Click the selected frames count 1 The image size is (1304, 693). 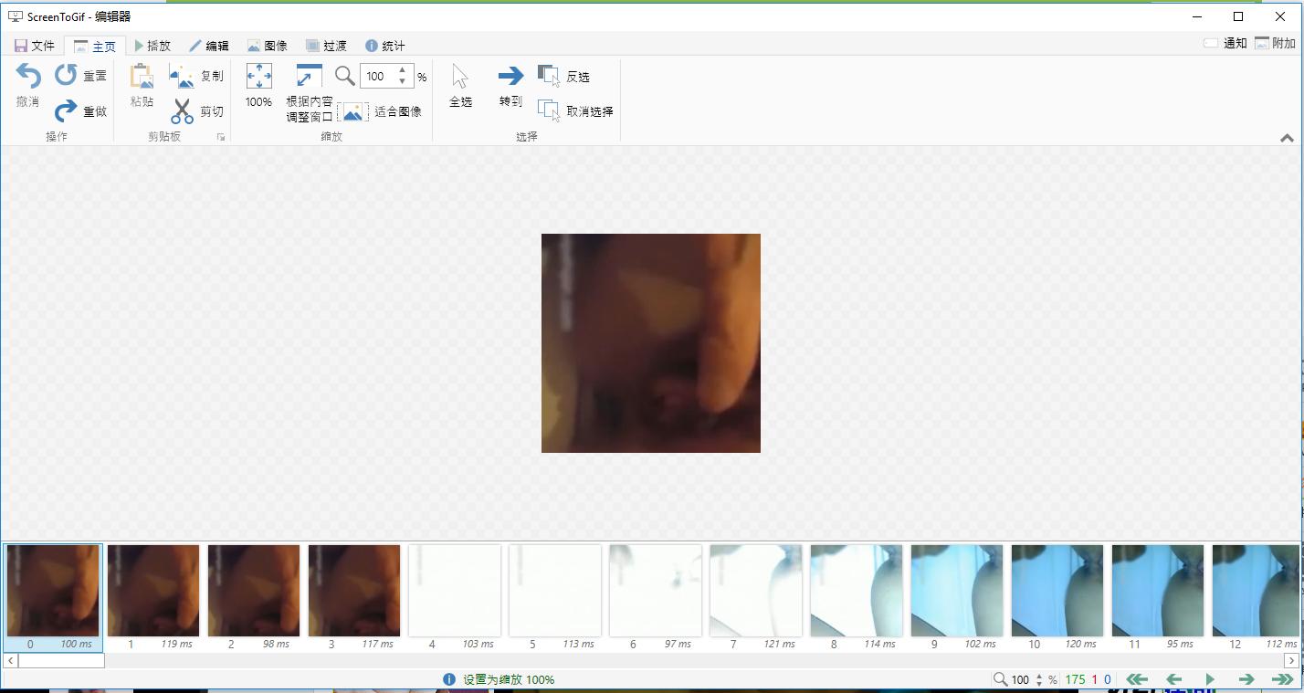point(1094,679)
